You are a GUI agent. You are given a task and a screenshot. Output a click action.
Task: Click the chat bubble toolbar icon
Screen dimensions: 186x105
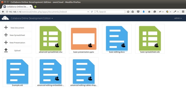pyautogui.click(x=155, y=12)
